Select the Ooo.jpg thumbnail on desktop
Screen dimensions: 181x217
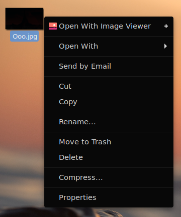24,19
